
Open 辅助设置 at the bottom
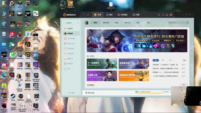(90, 93)
